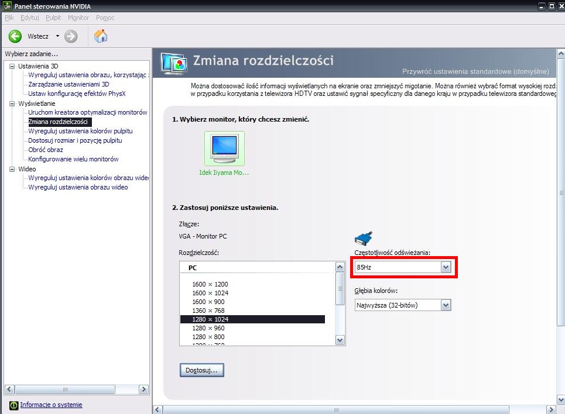Open the Pulpit menu

(53, 18)
